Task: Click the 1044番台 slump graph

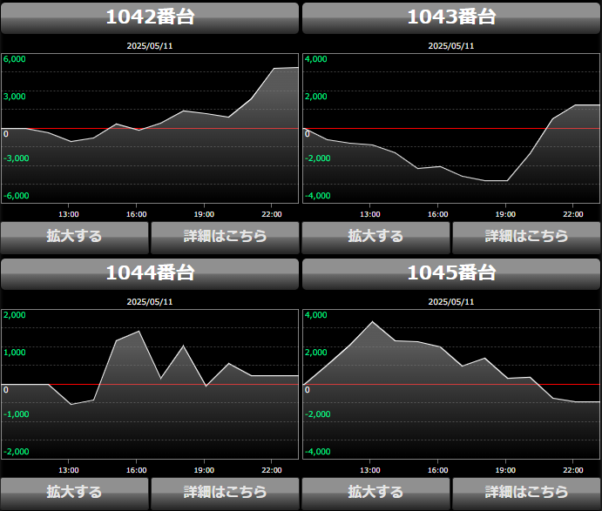Action: click(150, 384)
